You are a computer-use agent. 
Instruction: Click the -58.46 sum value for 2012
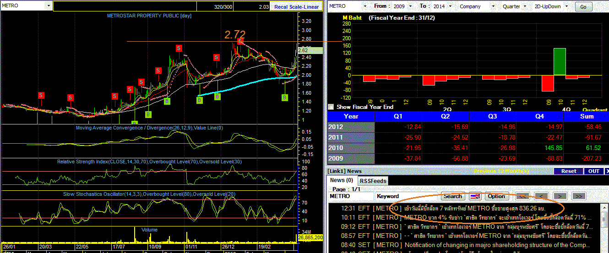[592, 127]
